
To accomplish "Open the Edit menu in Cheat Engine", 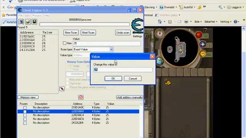I will tap(27, 15).
